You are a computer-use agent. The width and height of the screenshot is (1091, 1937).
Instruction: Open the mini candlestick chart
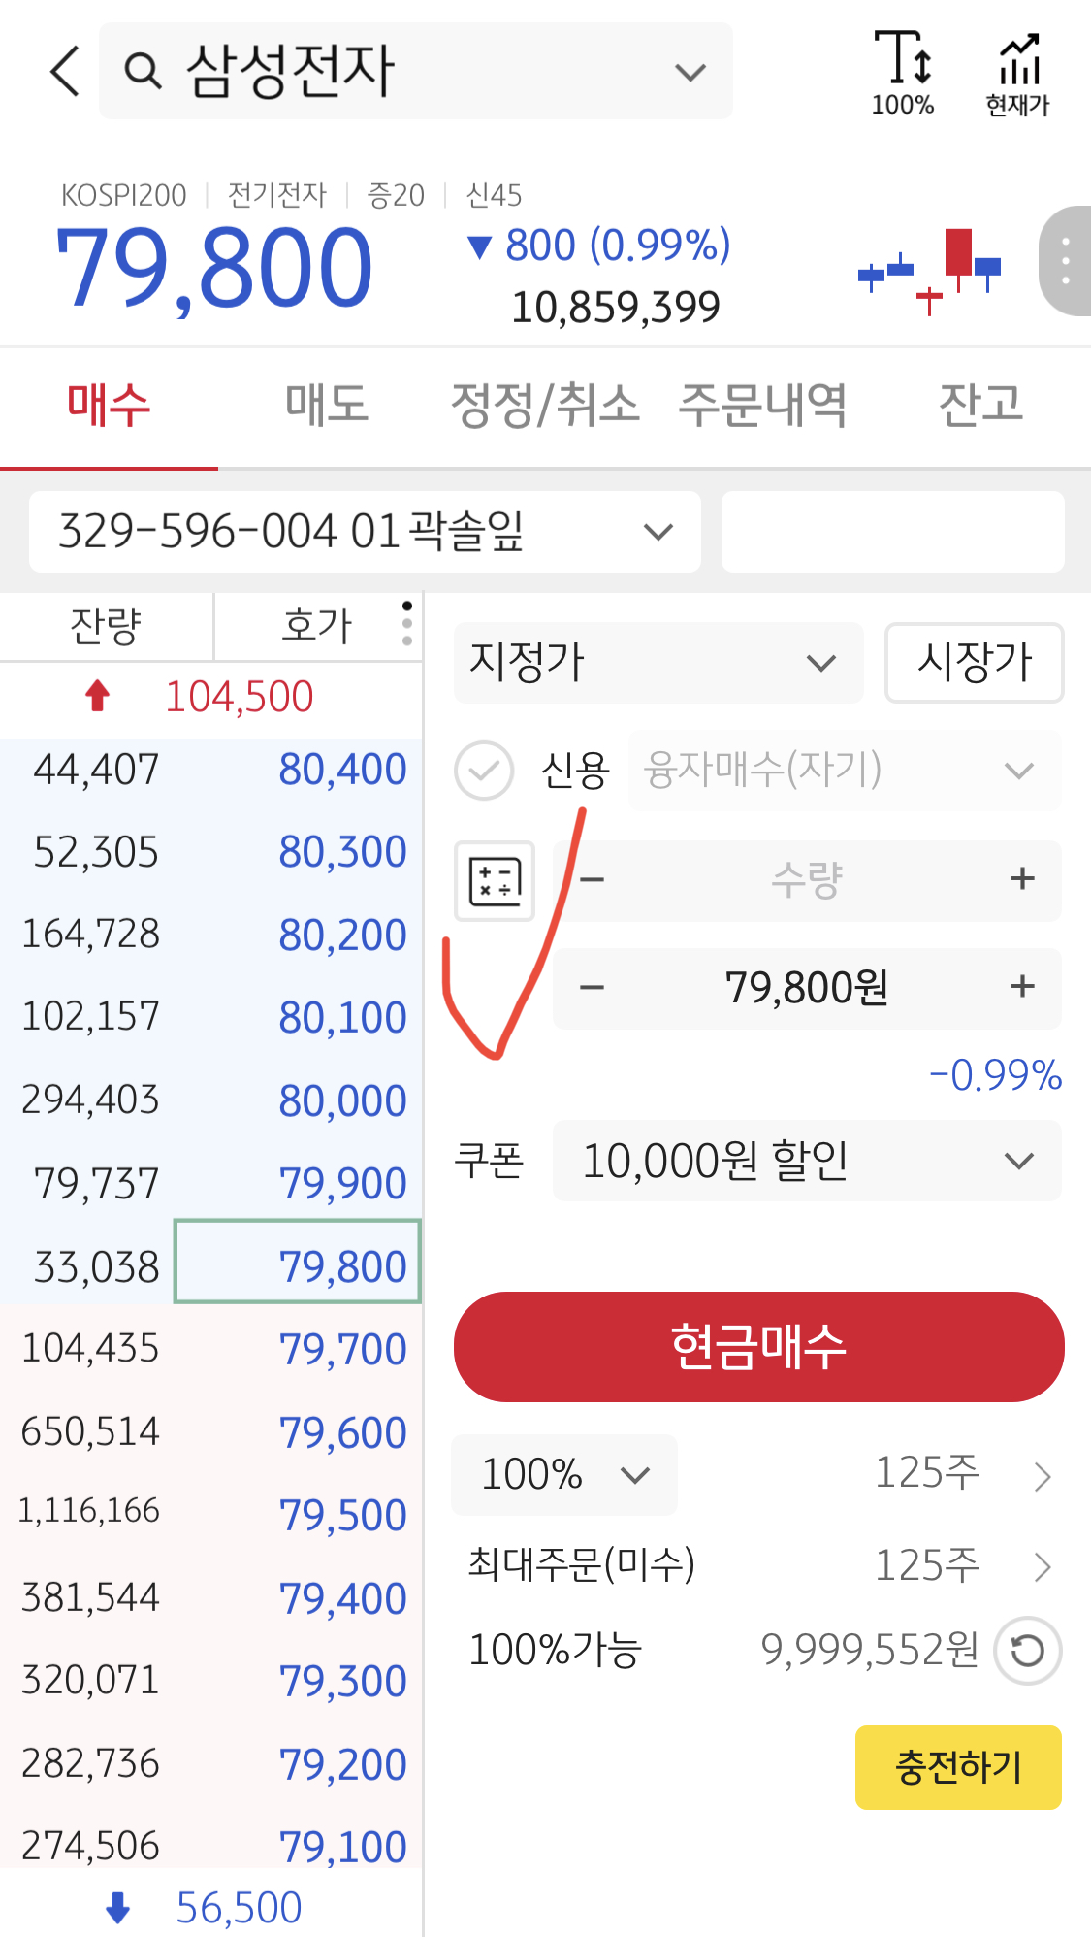click(929, 272)
